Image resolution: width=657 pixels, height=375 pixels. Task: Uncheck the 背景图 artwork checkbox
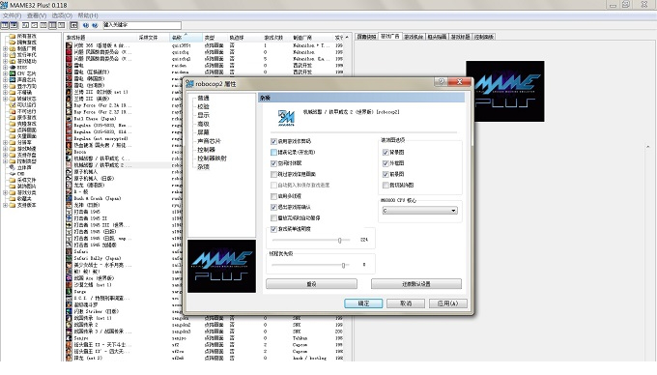click(386, 153)
